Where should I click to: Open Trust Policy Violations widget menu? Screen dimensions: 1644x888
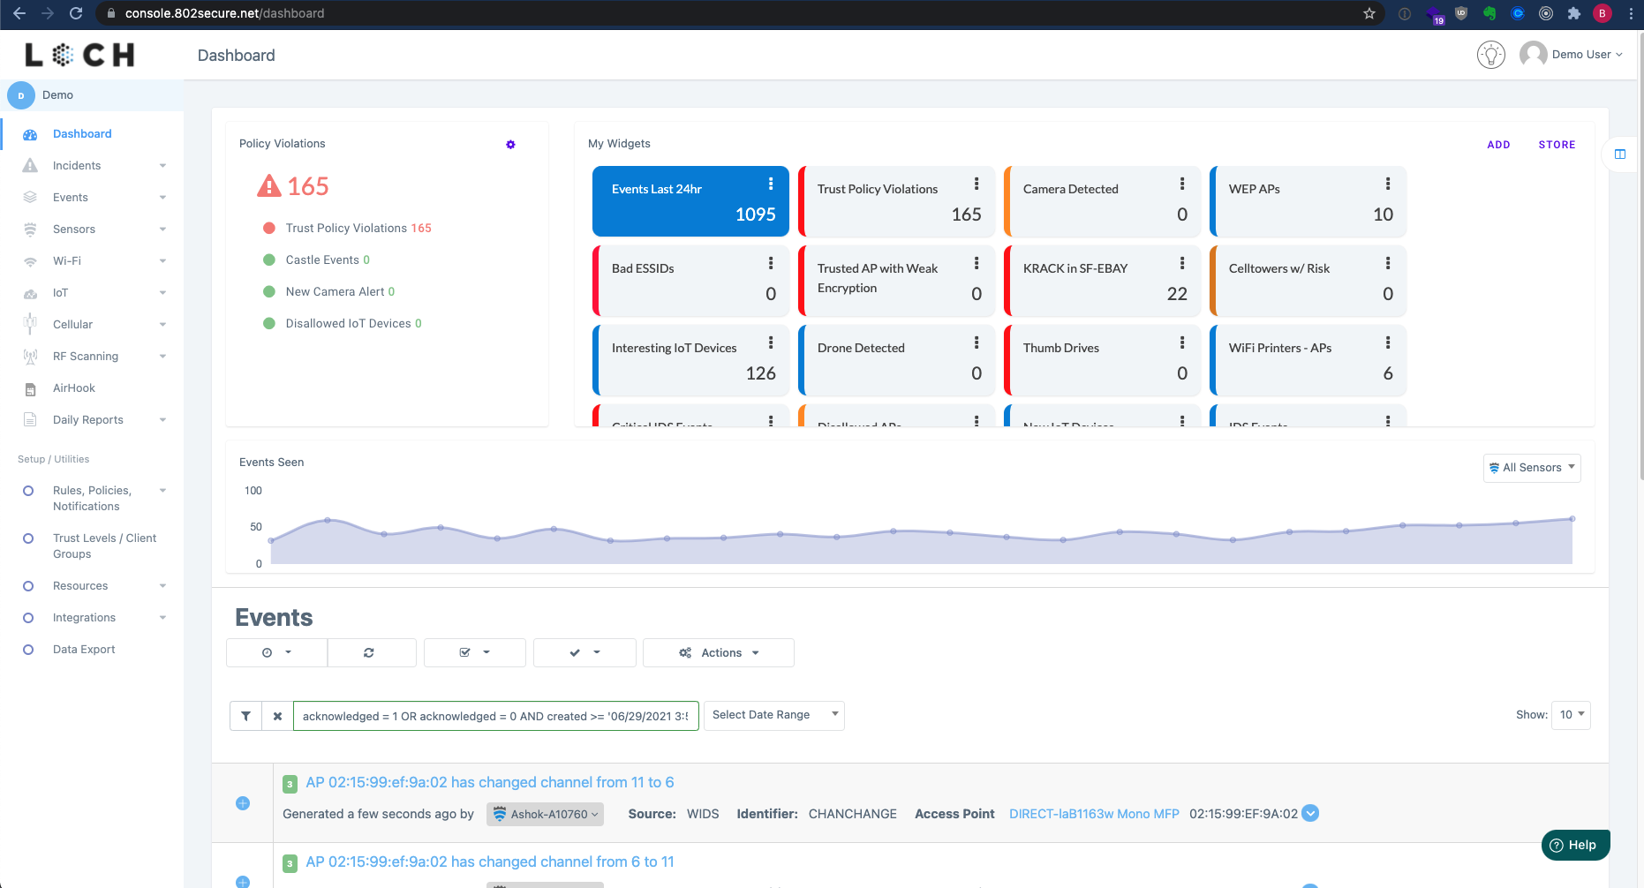click(977, 184)
